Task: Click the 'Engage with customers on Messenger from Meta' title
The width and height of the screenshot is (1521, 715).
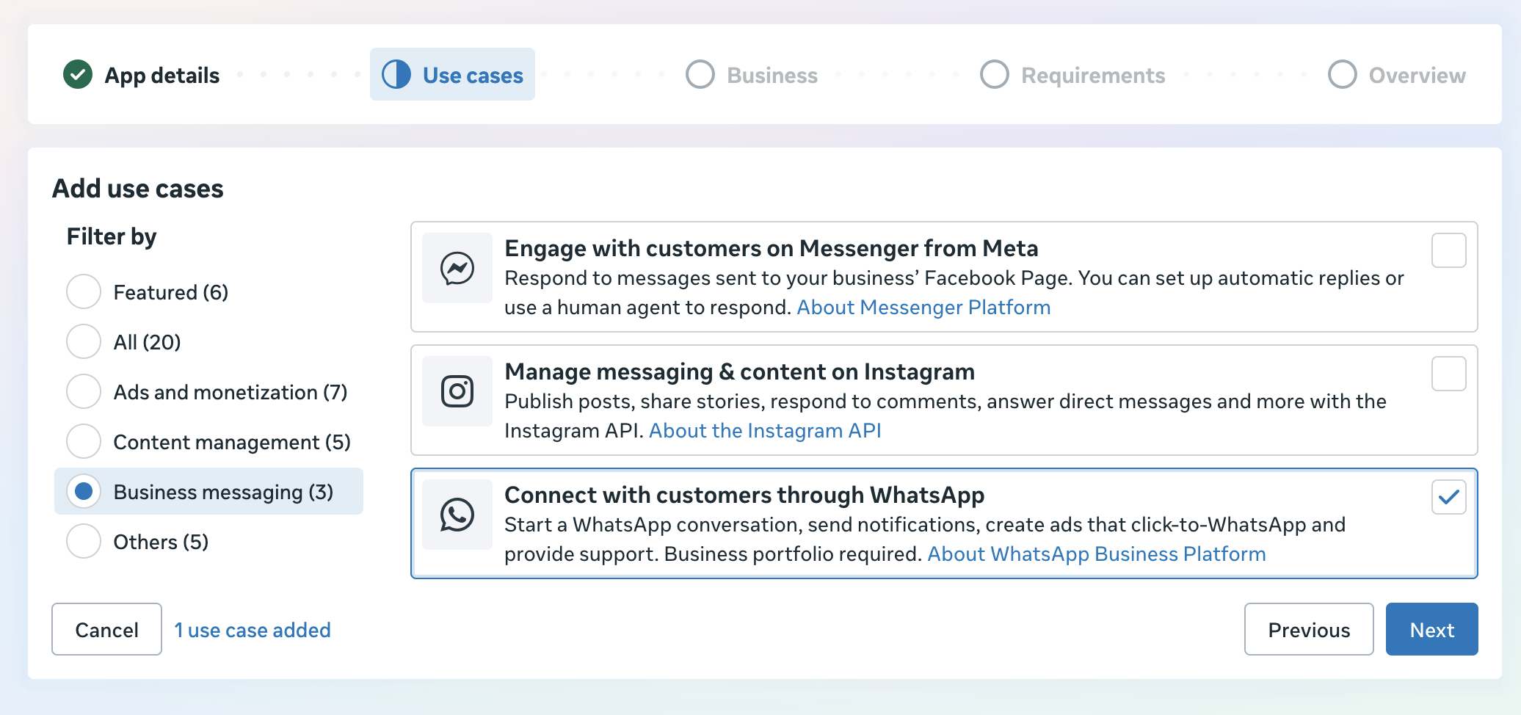Action: click(x=771, y=248)
